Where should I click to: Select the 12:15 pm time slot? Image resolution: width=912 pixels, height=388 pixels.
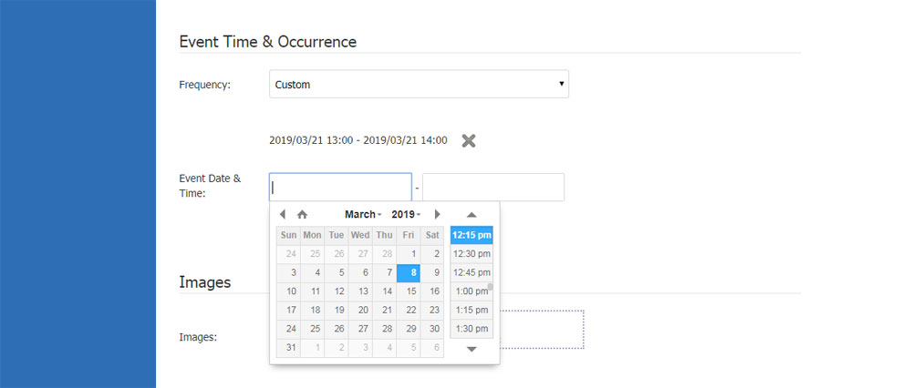472,235
